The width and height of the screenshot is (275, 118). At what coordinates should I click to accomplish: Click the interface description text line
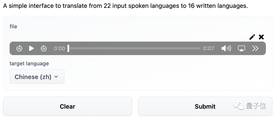pyautogui.click(x=125, y=6)
